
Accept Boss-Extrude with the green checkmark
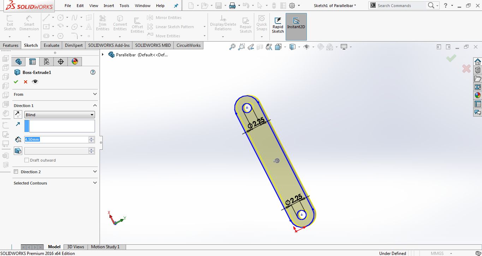click(x=16, y=82)
